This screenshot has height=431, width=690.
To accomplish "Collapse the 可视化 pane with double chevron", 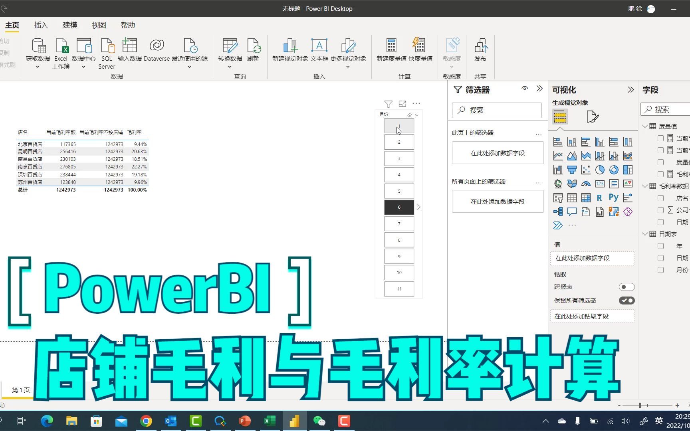I will point(631,90).
